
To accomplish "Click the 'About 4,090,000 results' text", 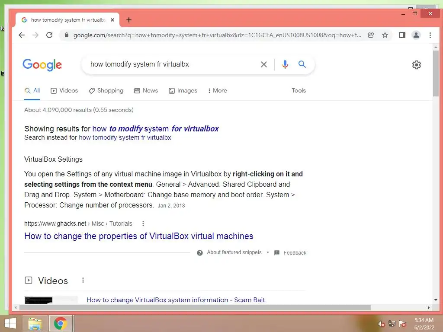I will [x=79, y=110].
